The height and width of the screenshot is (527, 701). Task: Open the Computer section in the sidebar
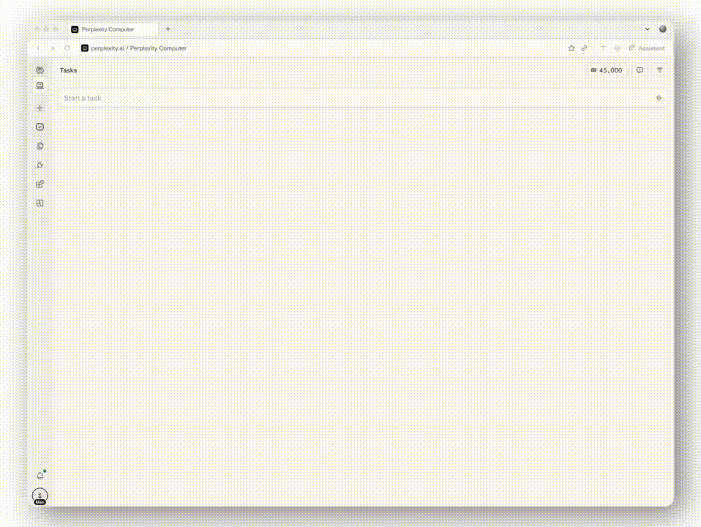pyautogui.click(x=40, y=86)
